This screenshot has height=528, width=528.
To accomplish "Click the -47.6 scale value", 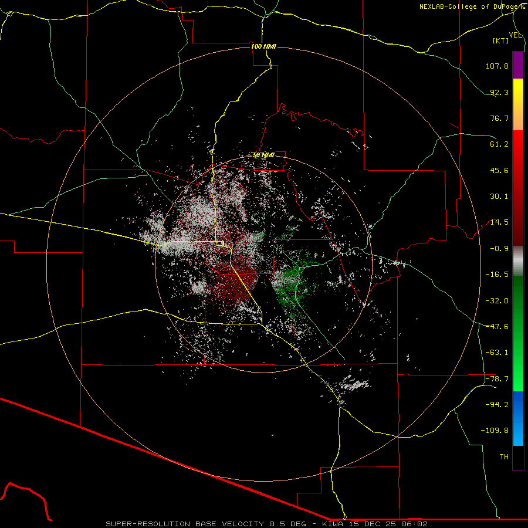I will pos(497,327).
